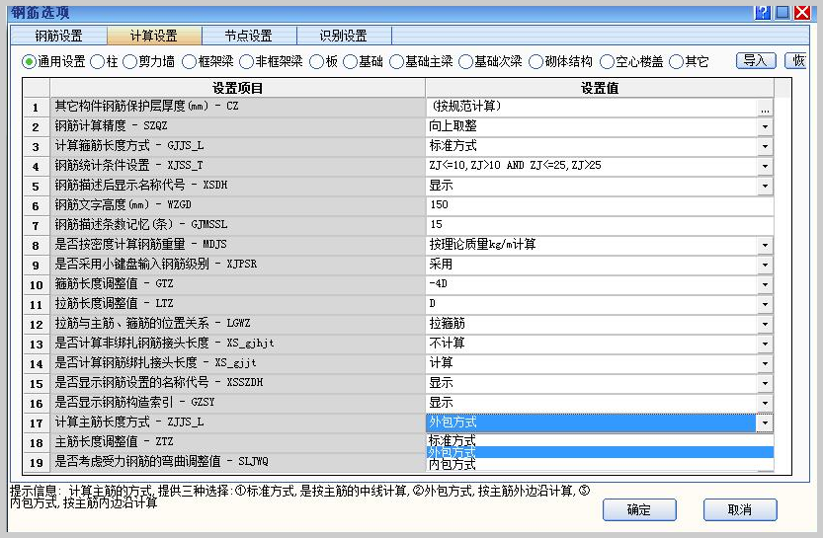
Task: Pick 内包方式 in the dropdown list
Action: click(453, 464)
